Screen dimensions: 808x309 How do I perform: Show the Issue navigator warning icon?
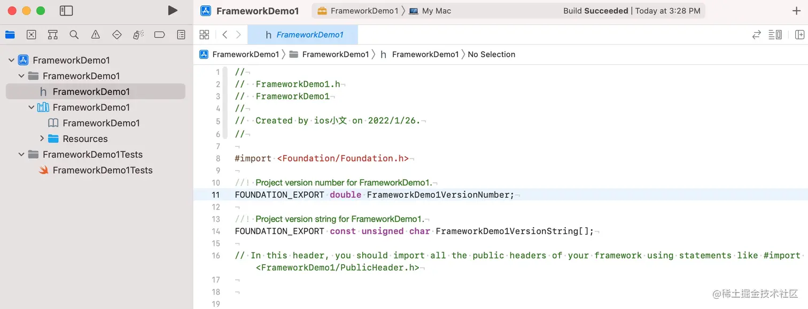95,34
